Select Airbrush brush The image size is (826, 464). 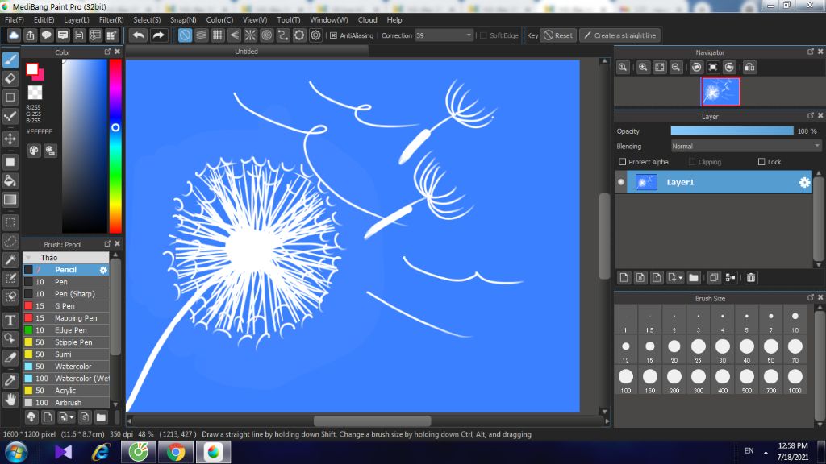tap(66, 403)
